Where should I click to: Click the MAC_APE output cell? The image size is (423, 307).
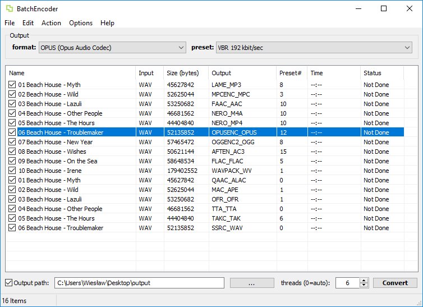(225, 190)
